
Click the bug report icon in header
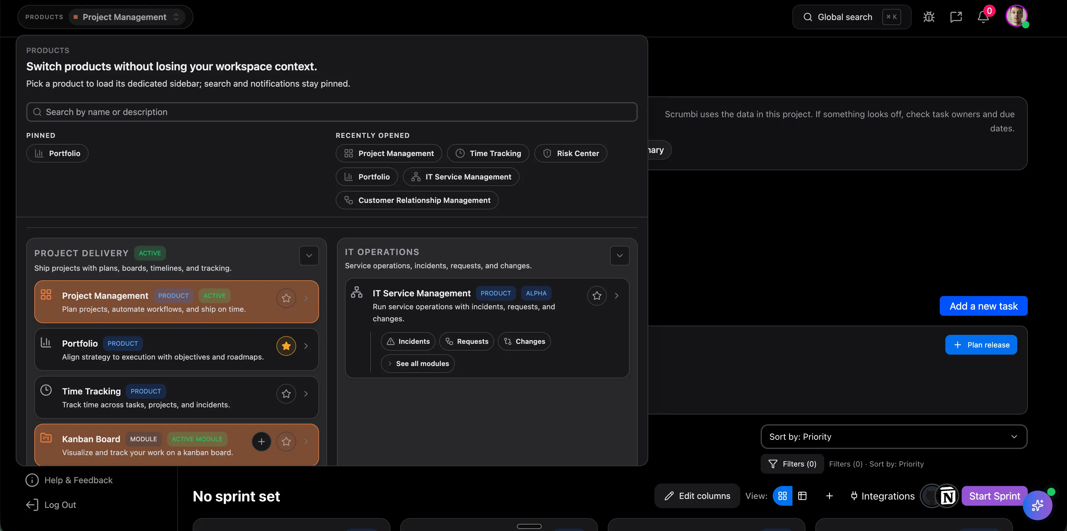click(929, 17)
